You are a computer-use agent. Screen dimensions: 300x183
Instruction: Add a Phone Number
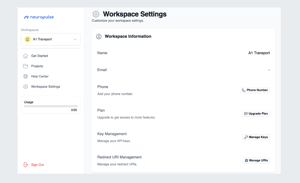255,90
